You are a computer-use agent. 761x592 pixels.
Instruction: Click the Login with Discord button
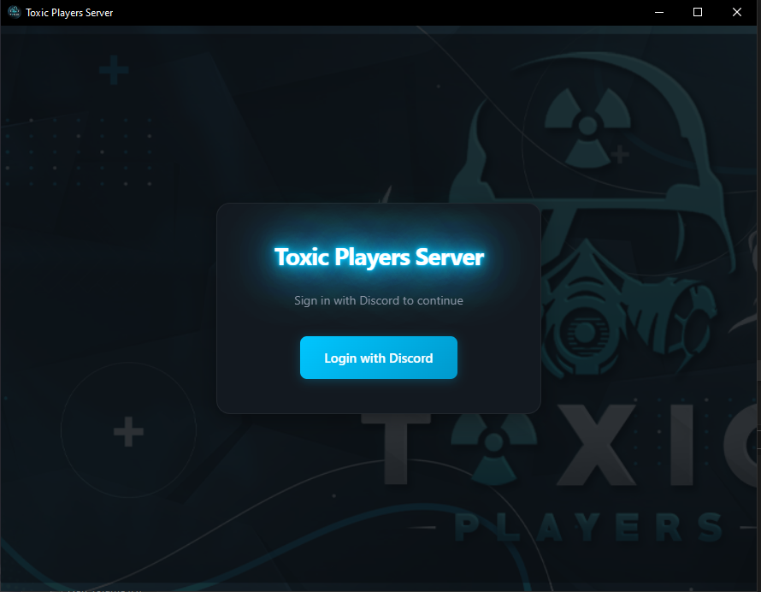click(x=379, y=358)
